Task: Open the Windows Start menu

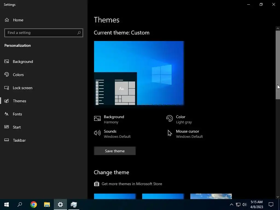Action: [x=7, y=205]
